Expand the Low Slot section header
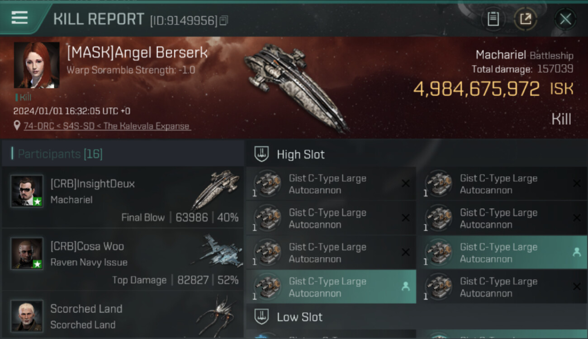Screen dimensions: 588x339 pyautogui.click(x=416, y=317)
